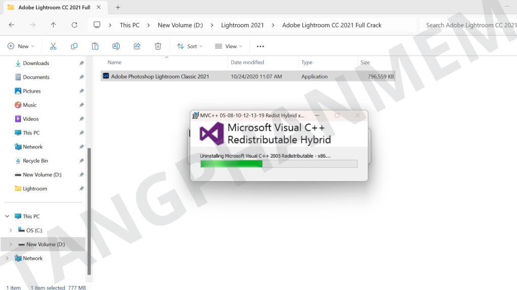
Task: Click the Rename icon in toolbar
Action: pos(116,46)
